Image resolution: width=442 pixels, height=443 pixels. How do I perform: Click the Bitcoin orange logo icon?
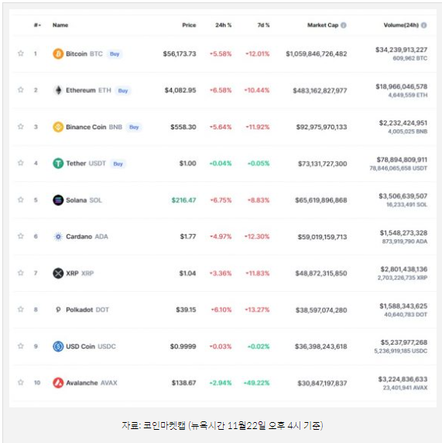(58, 53)
